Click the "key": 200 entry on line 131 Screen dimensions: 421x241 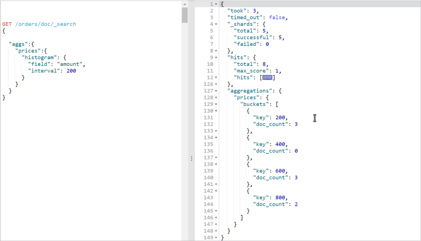coord(269,117)
